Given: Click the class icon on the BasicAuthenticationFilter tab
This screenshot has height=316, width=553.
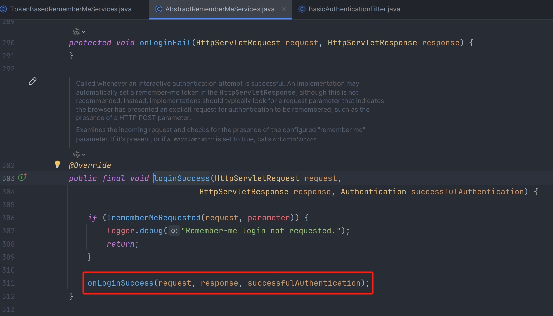Looking at the screenshot, I should (302, 9).
